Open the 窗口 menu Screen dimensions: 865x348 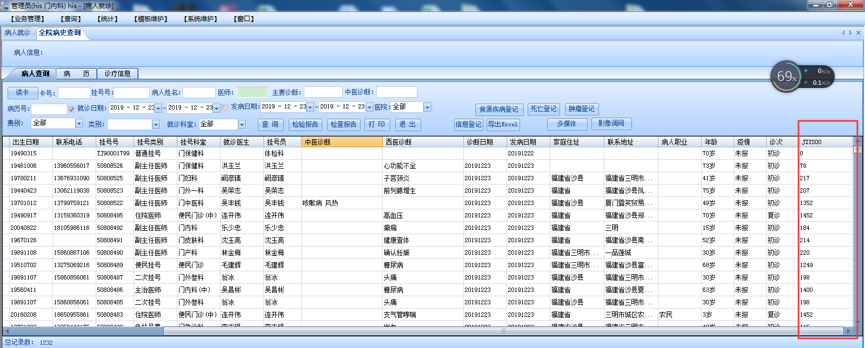coord(244,19)
